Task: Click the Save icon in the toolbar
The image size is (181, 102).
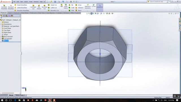Action: [x=55, y=2]
